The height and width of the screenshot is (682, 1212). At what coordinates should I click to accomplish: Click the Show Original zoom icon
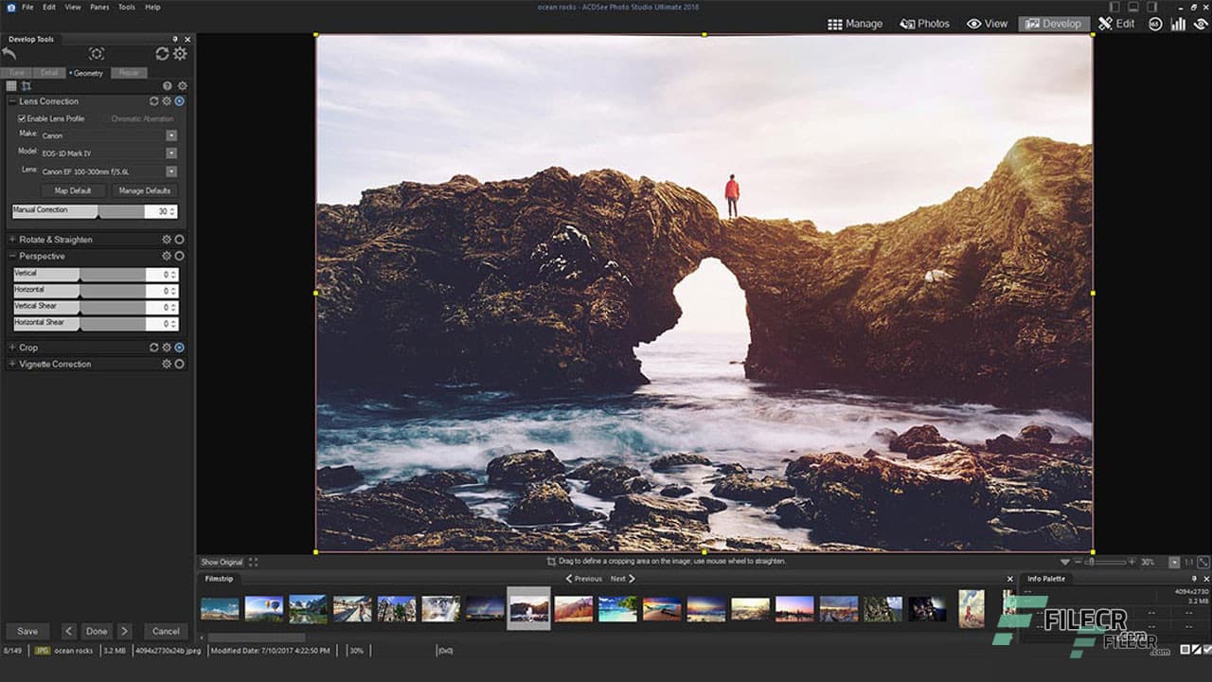coord(250,561)
